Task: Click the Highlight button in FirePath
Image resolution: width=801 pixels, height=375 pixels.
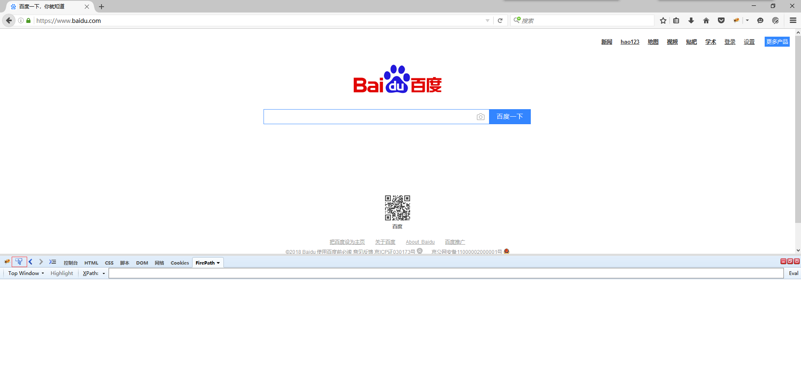Action: click(62, 273)
